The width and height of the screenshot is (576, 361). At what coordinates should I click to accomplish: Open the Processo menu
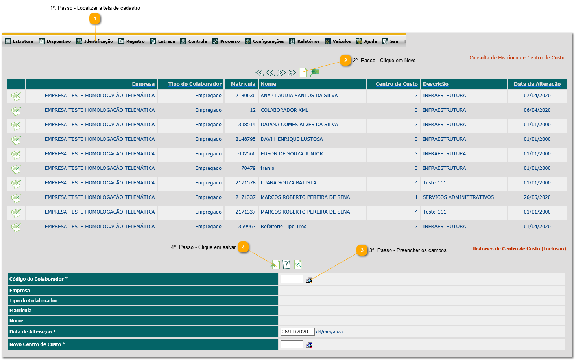(x=226, y=41)
